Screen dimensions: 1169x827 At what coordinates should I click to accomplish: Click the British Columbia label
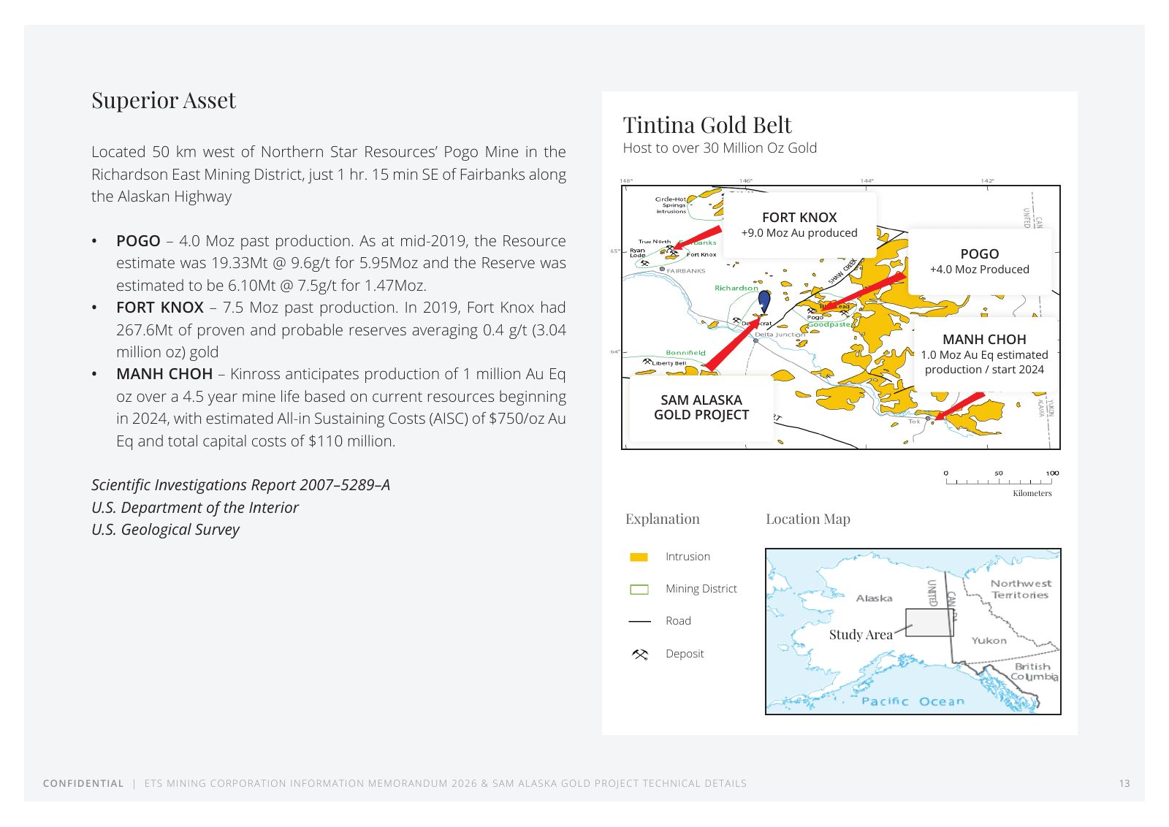coord(1034,671)
